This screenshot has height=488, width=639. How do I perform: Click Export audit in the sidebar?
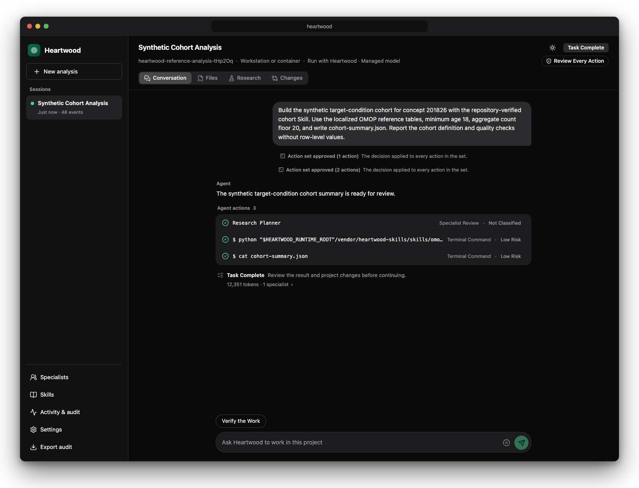[x=74, y=447]
